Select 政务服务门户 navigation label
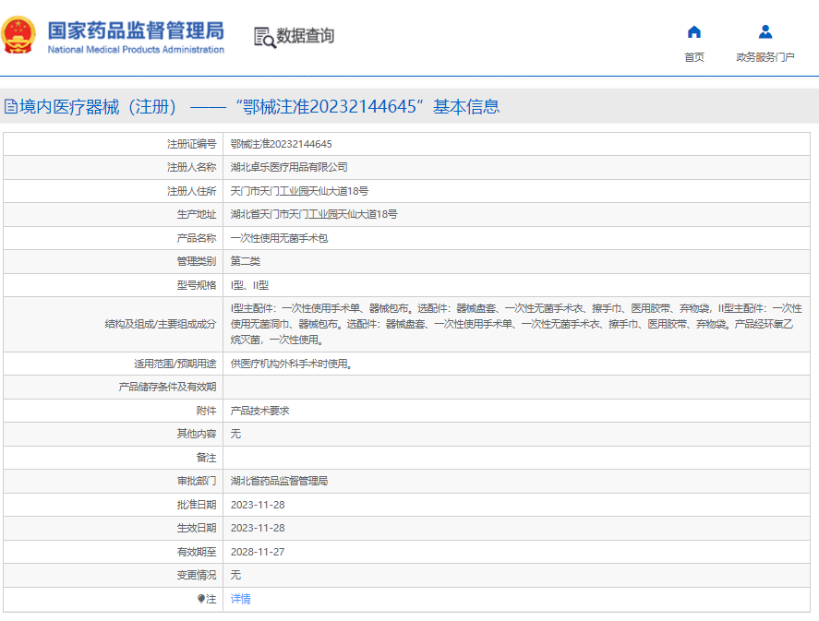This screenshot has height=621, width=819. (765, 57)
